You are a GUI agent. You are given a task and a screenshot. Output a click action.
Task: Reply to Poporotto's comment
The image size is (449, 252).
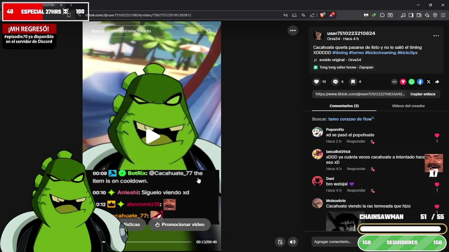coord(356,141)
